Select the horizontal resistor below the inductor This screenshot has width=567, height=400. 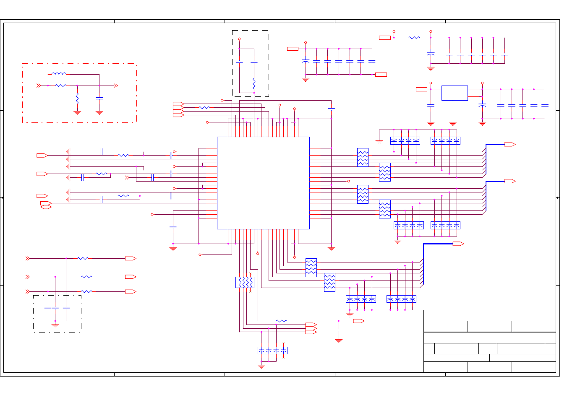pos(61,86)
